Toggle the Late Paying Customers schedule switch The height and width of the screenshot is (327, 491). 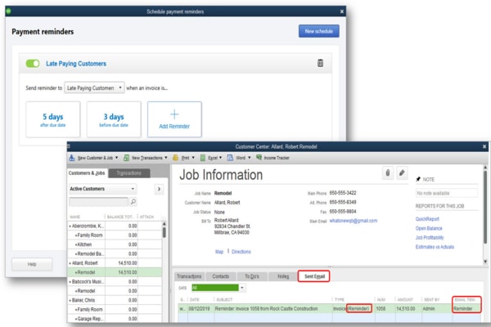tap(33, 64)
